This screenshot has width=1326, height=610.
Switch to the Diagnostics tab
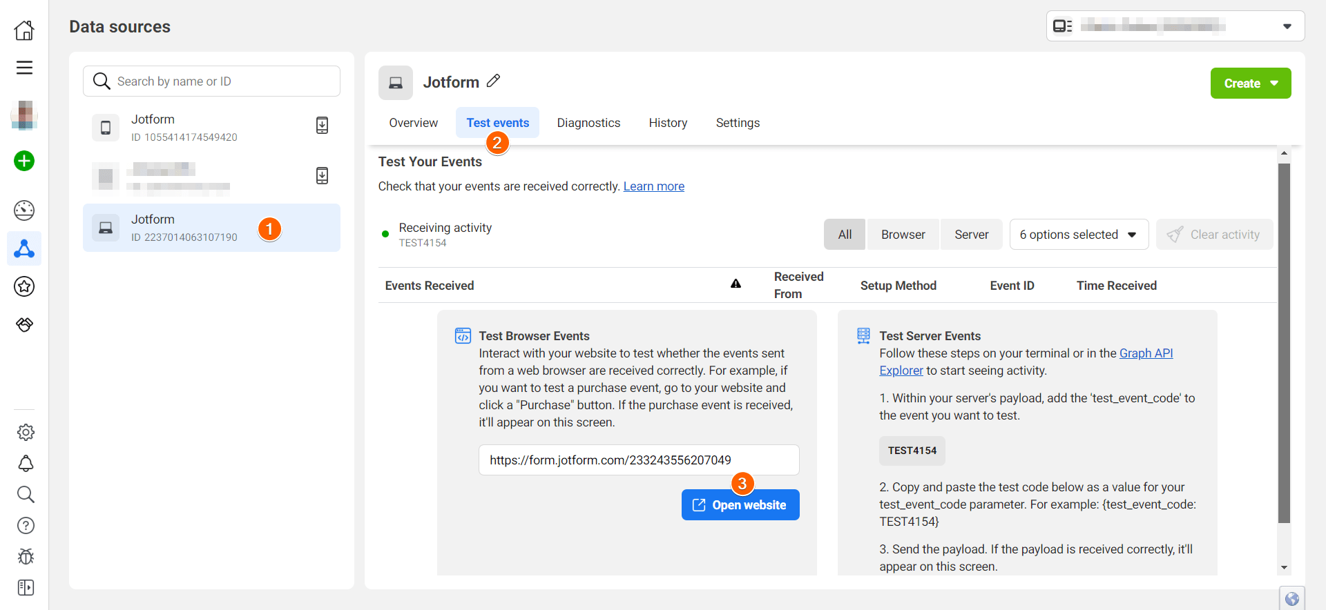(x=588, y=123)
